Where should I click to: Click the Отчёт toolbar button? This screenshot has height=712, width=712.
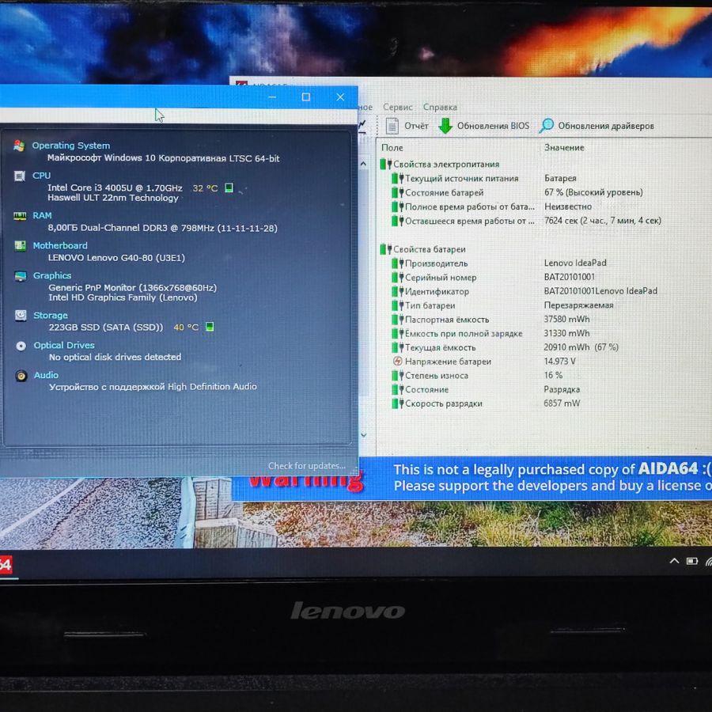407,126
